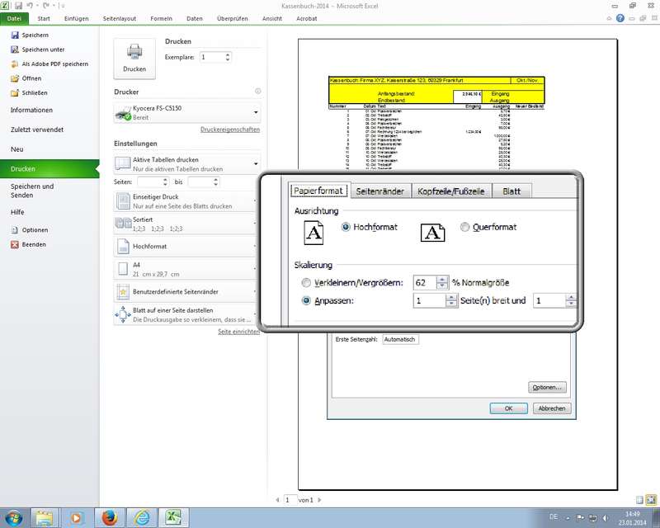Choose the Verkleinern/Vergrößern scaling option
The width and height of the screenshot is (660, 528).
pos(307,283)
